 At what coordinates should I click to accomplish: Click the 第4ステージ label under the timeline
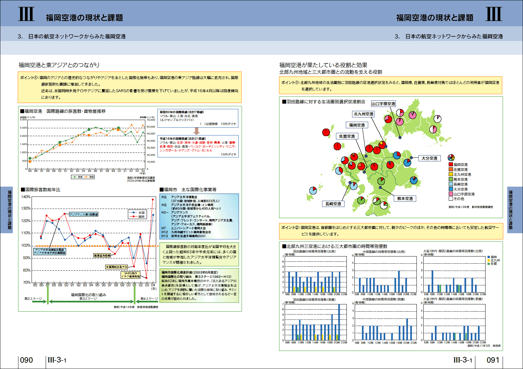tap(149, 298)
